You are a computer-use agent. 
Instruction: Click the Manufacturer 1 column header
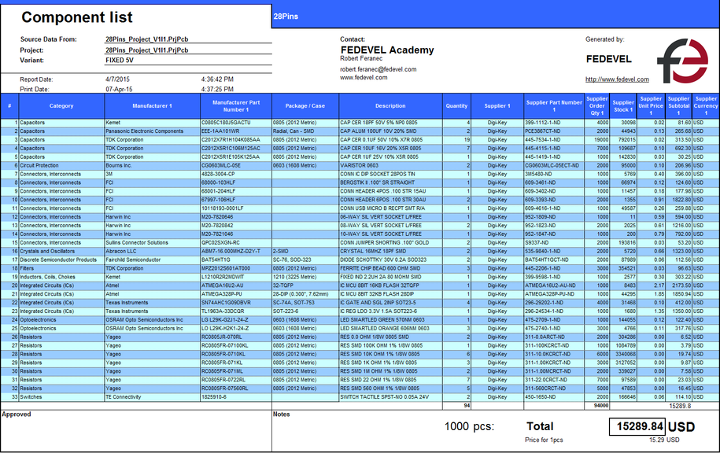153,106
